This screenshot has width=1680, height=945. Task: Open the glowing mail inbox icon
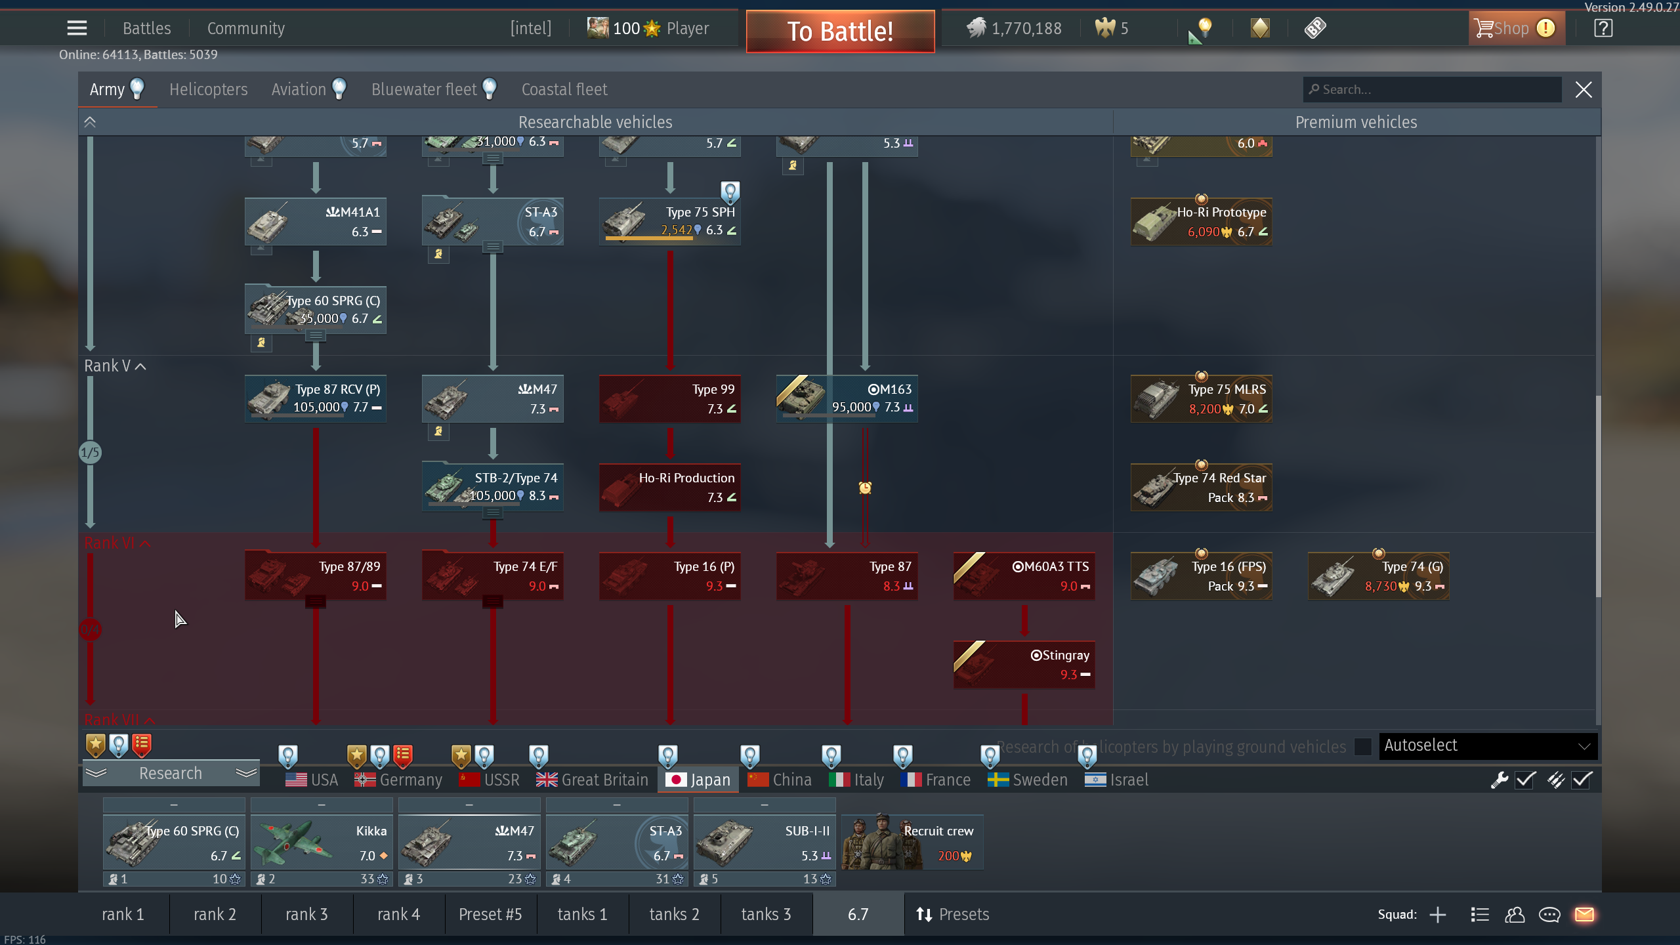1584,914
